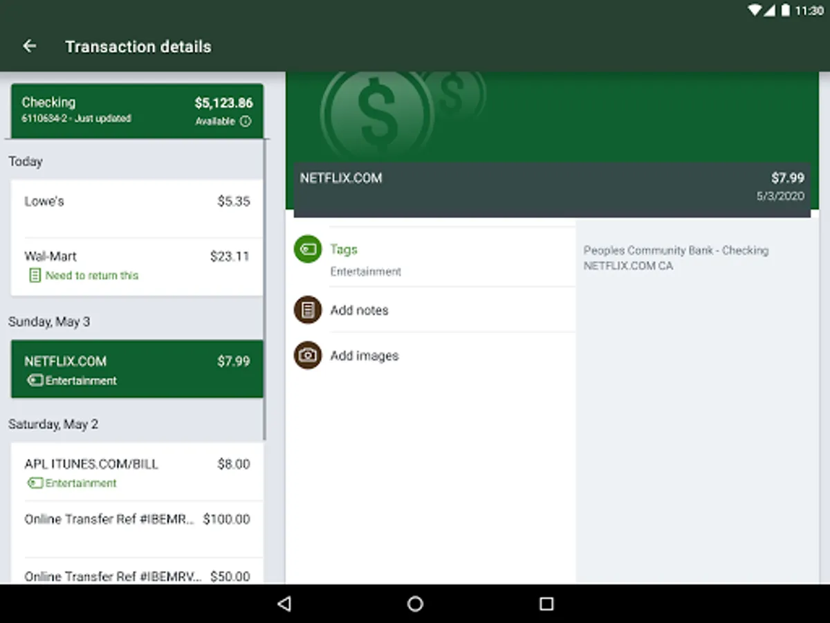Go back using the arrow in the header
Viewport: 830px width, 623px height.
click(x=29, y=46)
